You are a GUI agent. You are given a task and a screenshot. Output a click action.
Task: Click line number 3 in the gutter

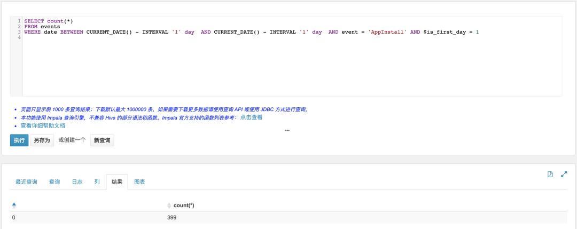19,32
